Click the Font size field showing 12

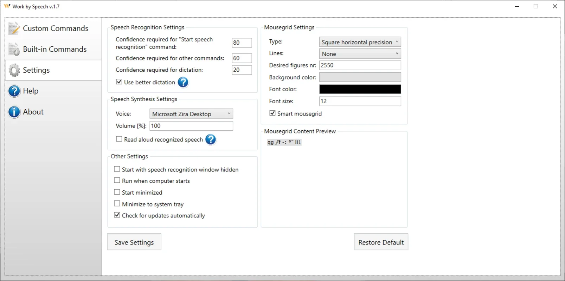point(360,101)
